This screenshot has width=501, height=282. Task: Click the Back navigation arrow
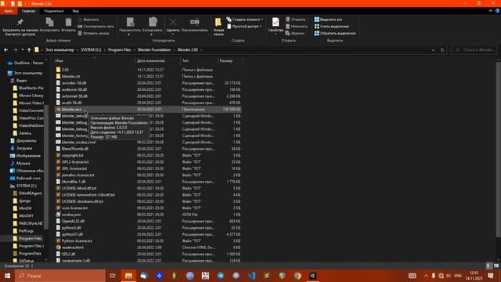click(x=6, y=50)
